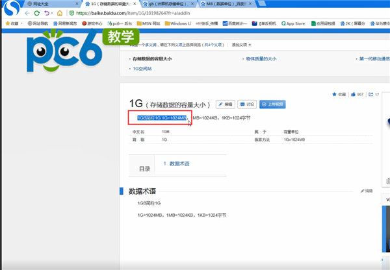Close the MB (数据单位) tab
This screenshot has height=270, width=390.
coord(250,4)
